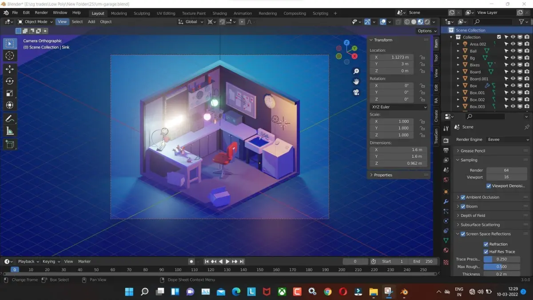The height and width of the screenshot is (300, 533).
Task: Open Modifier properties wrench icon
Action: 446,202
